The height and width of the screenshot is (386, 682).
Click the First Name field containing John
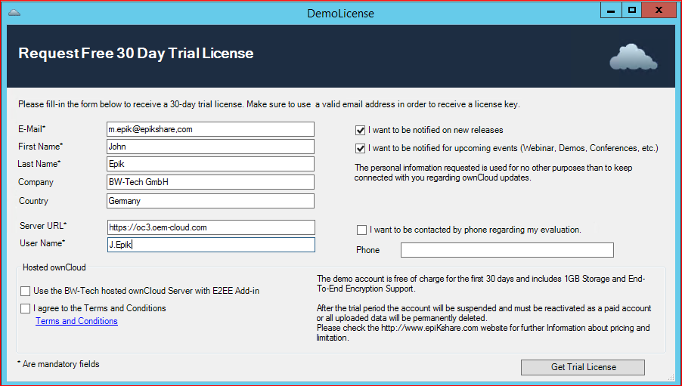click(210, 147)
